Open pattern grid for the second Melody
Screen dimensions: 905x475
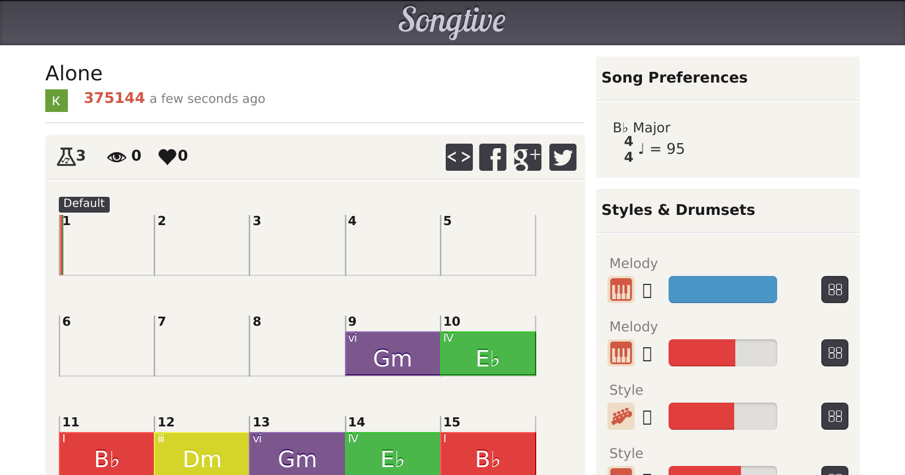[x=834, y=353]
